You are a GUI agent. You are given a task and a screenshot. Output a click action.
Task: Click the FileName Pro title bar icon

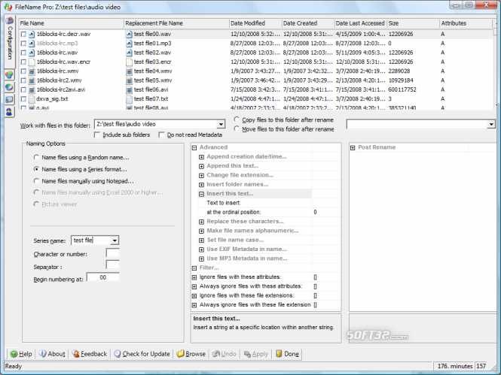(8, 7)
